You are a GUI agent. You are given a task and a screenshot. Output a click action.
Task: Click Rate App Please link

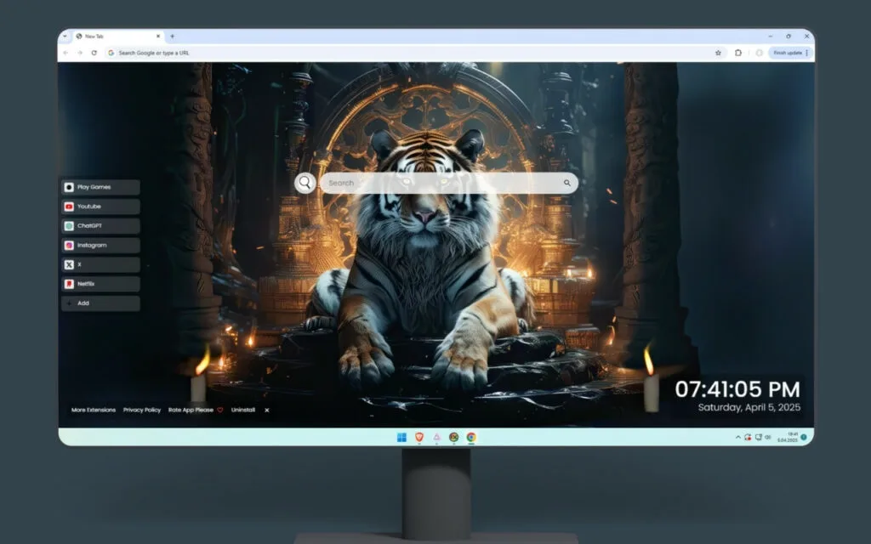click(x=191, y=411)
